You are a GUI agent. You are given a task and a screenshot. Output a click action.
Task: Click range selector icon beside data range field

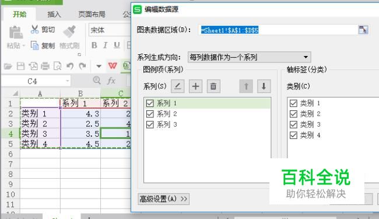363,30
